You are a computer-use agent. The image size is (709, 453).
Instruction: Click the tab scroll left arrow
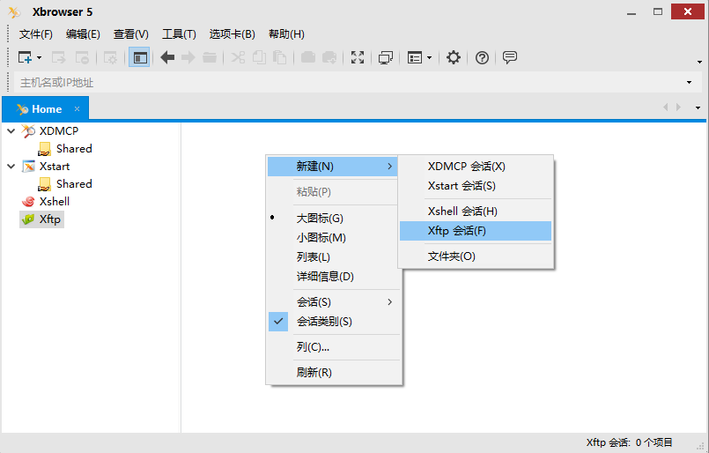(x=666, y=108)
